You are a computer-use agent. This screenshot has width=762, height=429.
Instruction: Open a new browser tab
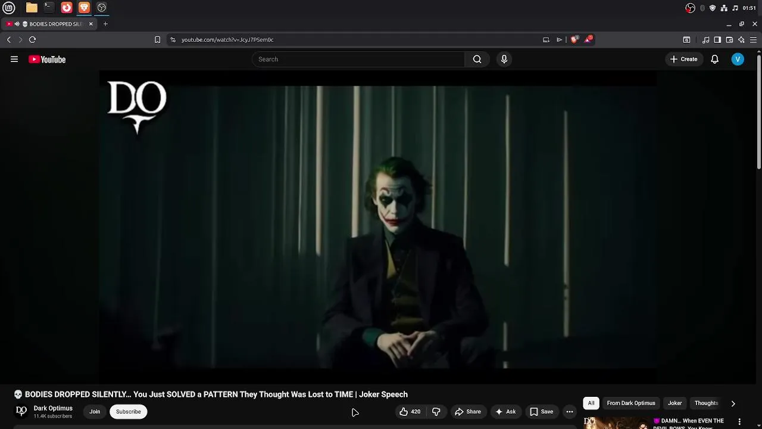[x=105, y=24]
